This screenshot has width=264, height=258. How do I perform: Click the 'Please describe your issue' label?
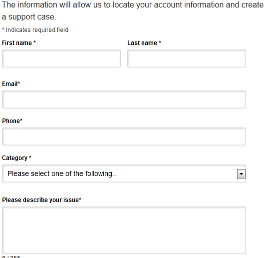coord(41,200)
